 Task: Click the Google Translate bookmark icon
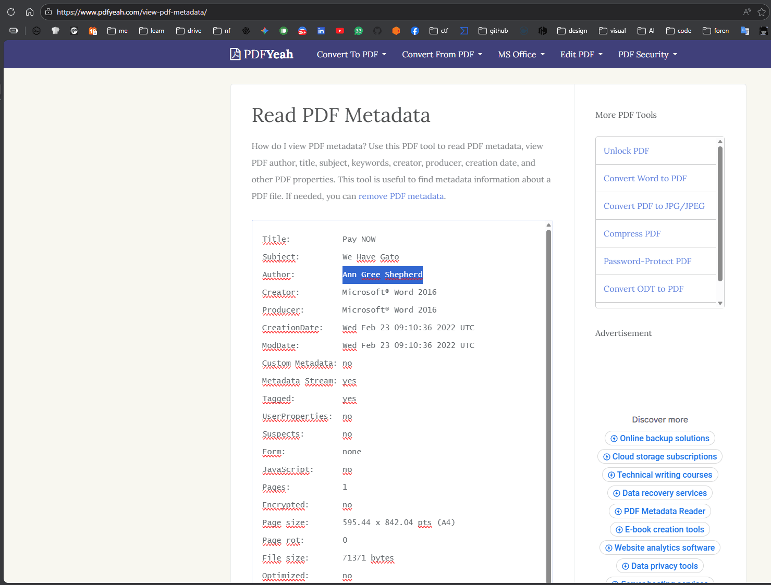point(745,31)
